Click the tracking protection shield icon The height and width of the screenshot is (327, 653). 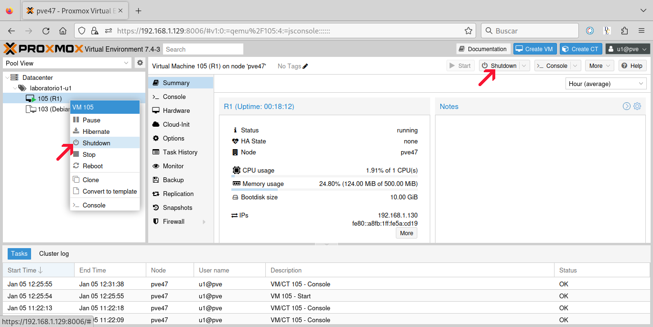(x=82, y=31)
